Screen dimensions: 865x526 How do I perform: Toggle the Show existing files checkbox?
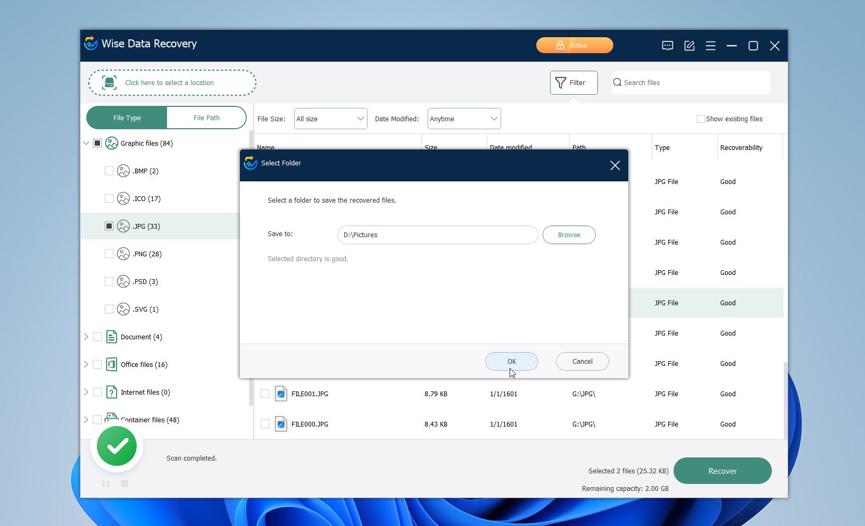tap(700, 119)
